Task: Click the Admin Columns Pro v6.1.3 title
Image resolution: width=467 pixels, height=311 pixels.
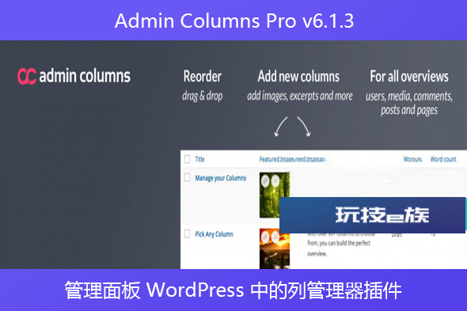Action: tap(234, 21)
